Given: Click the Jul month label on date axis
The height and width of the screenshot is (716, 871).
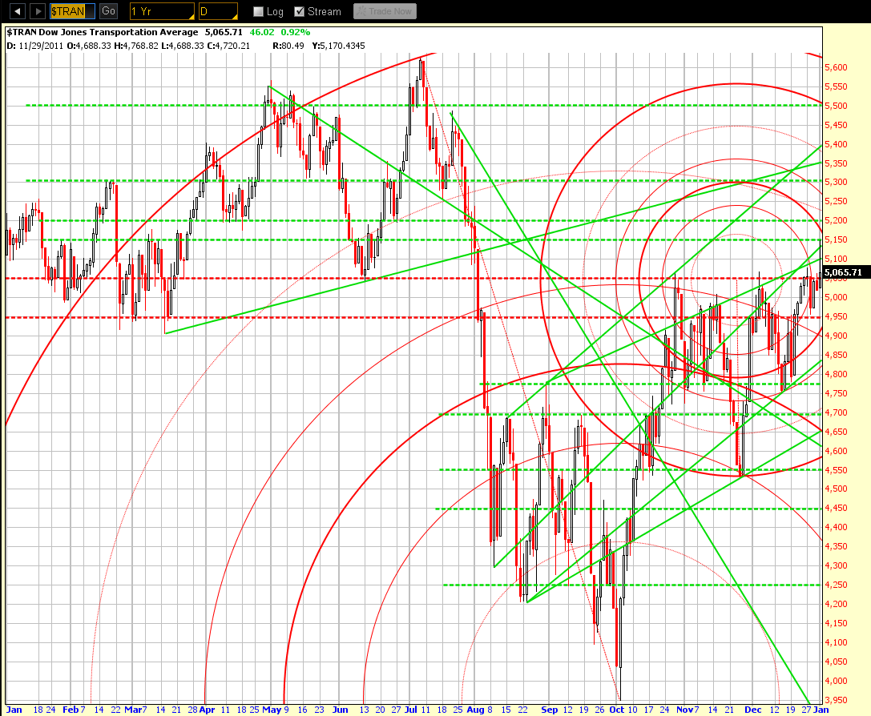Looking at the screenshot, I should point(411,710).
